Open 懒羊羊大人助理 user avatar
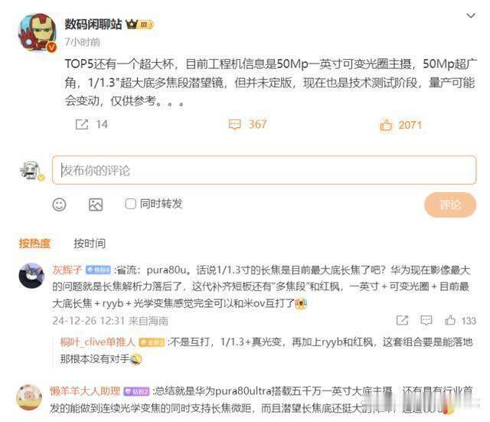 [29, 397]
